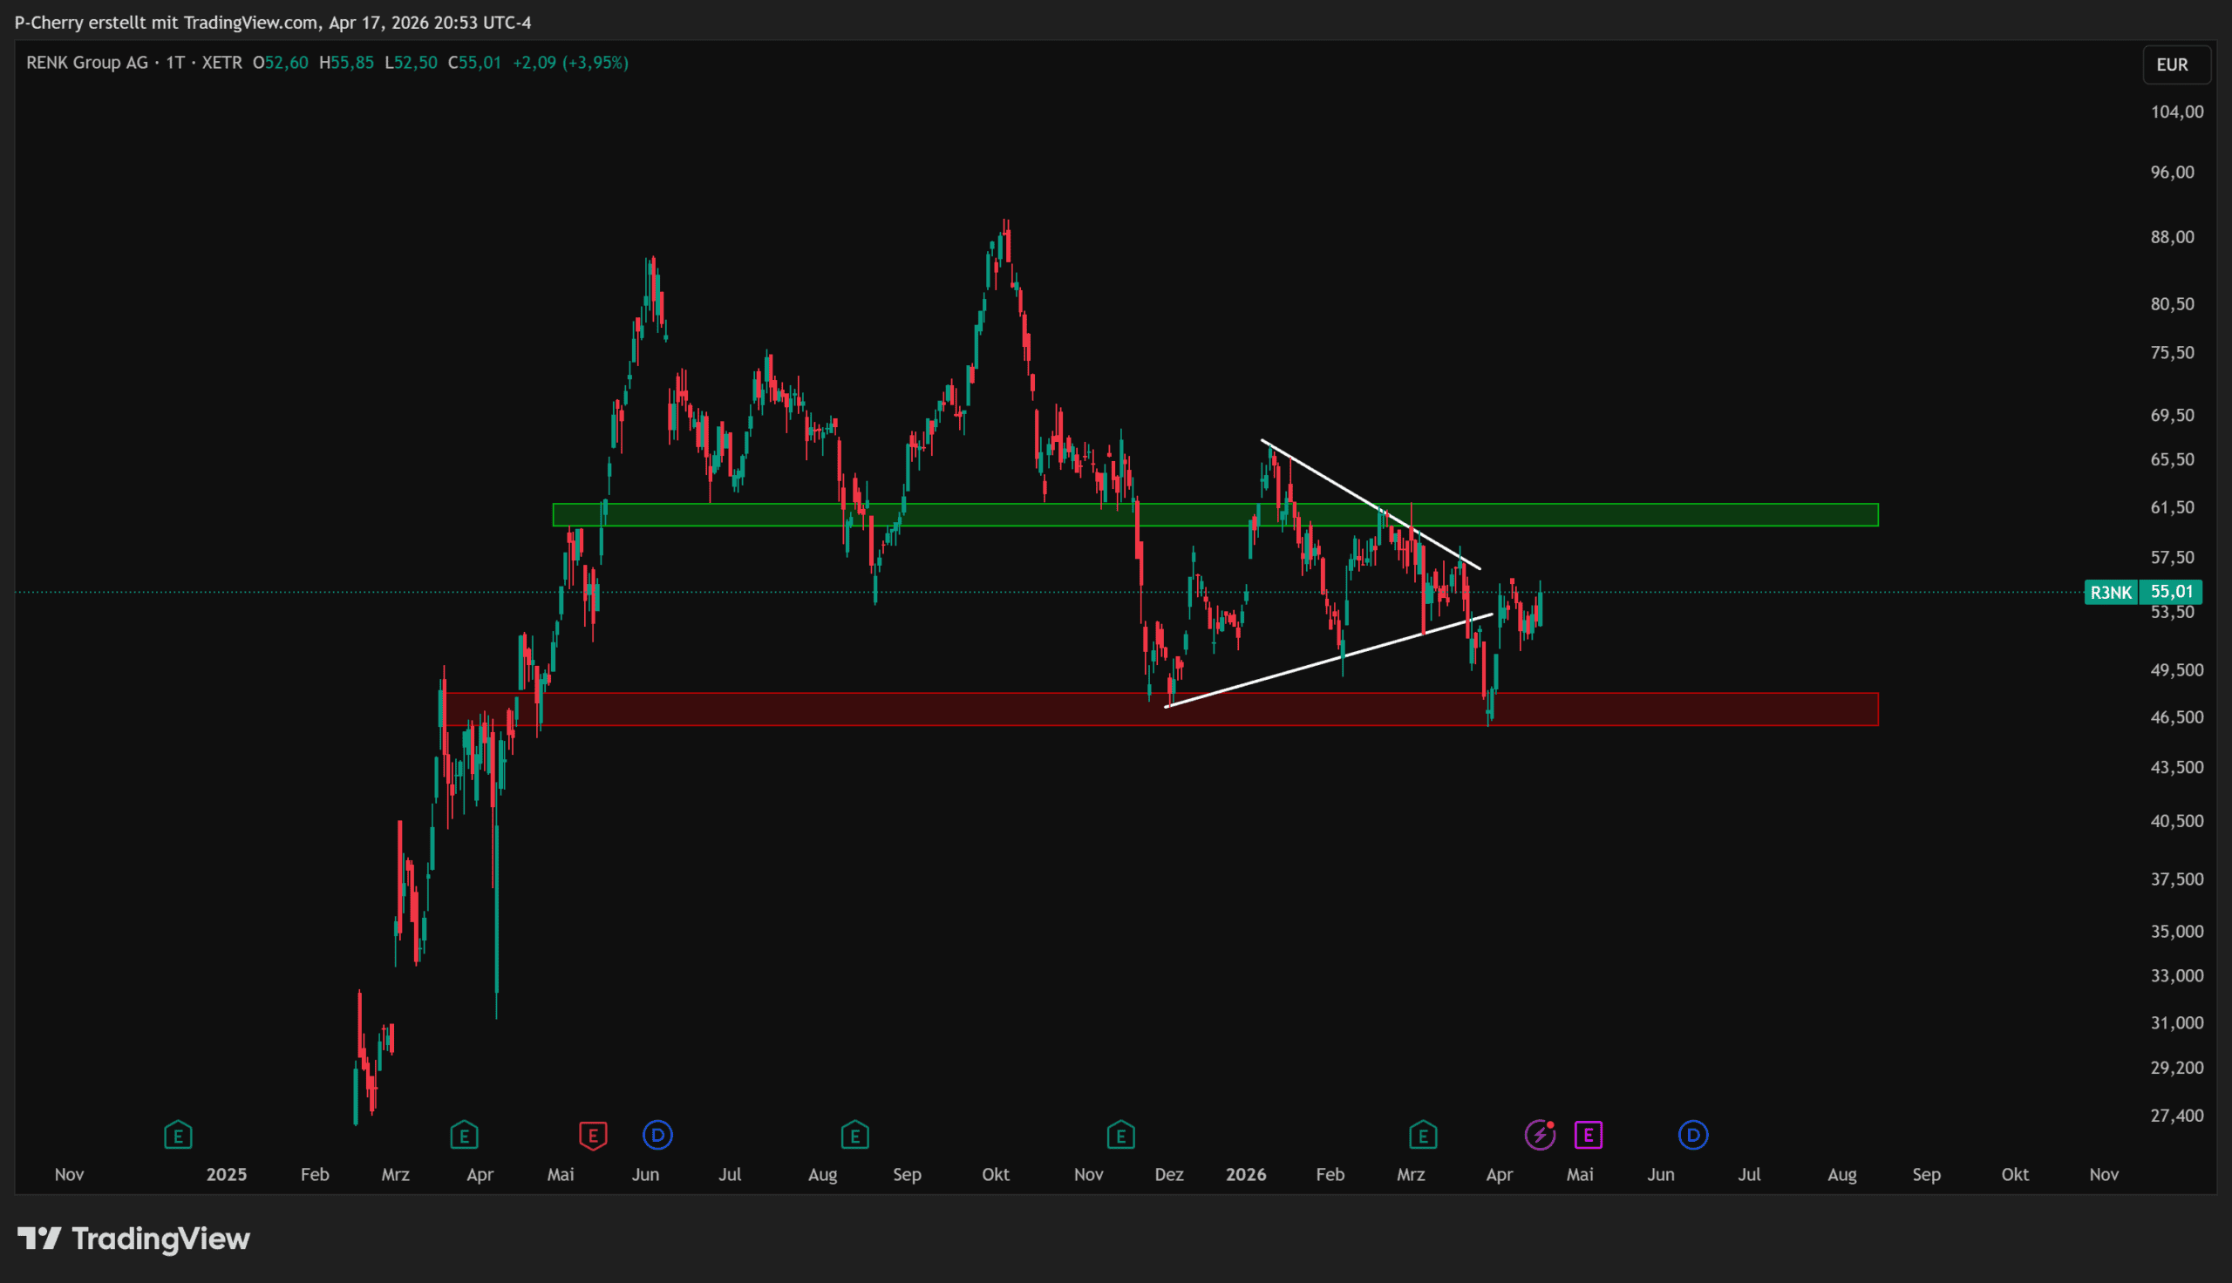Open the red earnings marker near Mai 2025
Screen dimensions: 2232x1283
[x=593, y=1135]
